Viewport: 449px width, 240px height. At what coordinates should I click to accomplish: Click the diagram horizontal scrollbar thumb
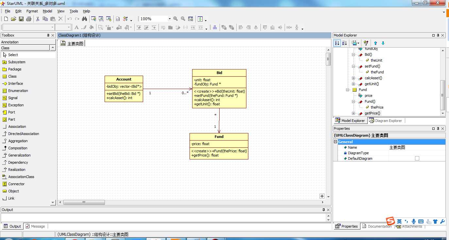coord(84,202)
